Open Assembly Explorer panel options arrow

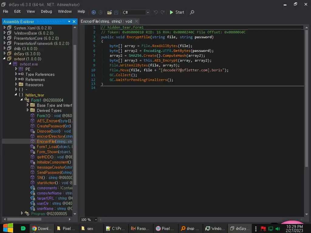69,22
